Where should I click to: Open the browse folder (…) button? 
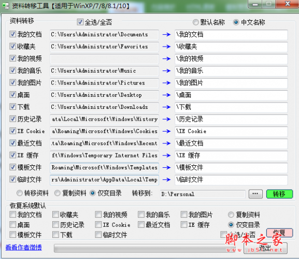coord(255,194)
